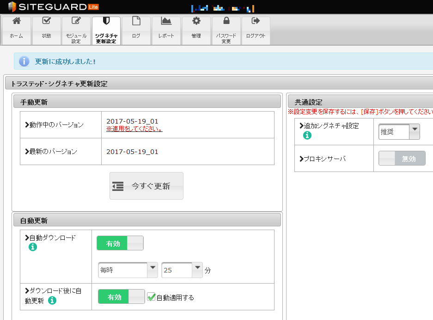Enable the プロキシサーバ setting
The image size is (433, 320).
pos(402,158)
